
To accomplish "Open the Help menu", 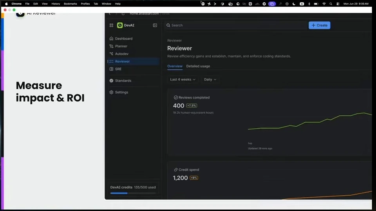I will (118, 4).
